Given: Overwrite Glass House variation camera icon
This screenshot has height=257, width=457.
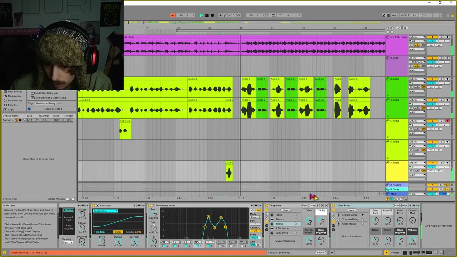Looking at the screenshot, I should [x=338, y=224].
